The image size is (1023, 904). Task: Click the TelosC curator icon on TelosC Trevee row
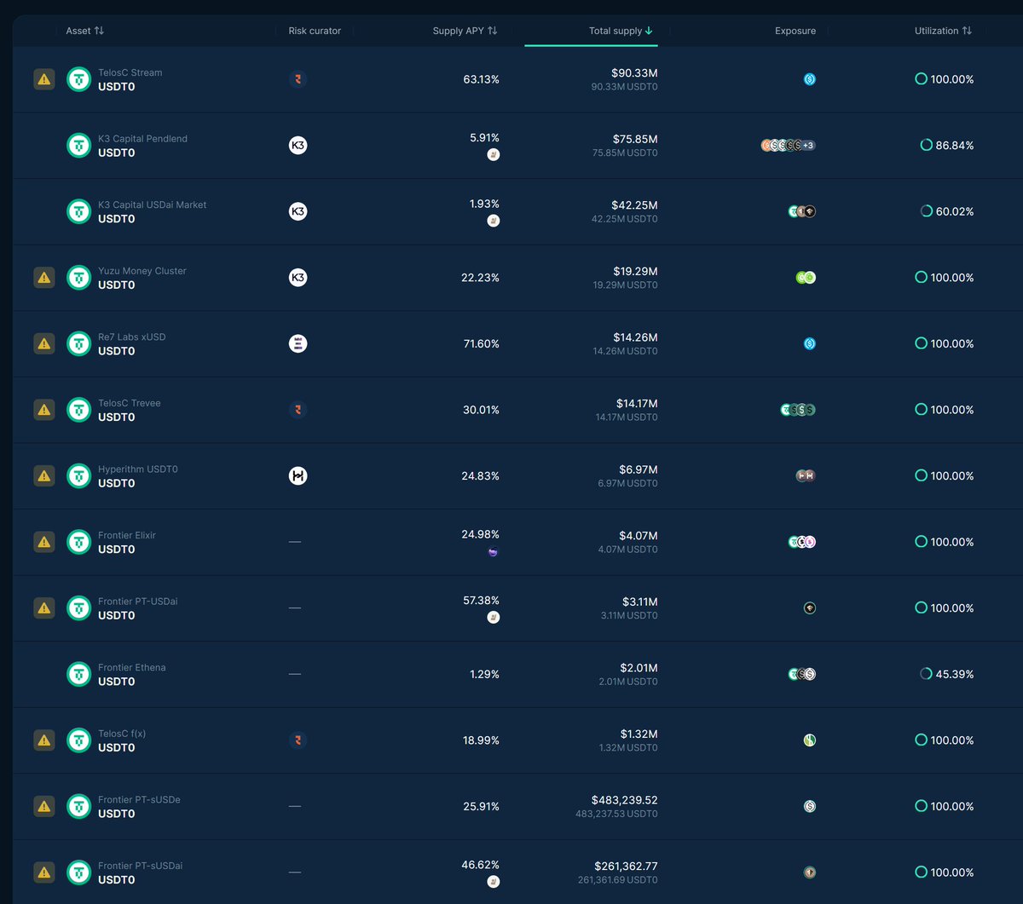click(298, 410)
